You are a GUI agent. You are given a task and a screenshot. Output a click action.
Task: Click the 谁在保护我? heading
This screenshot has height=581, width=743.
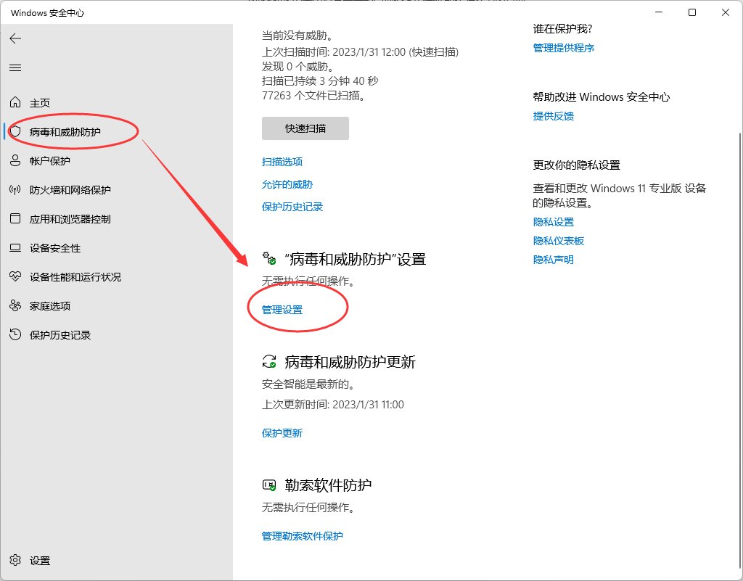pyautogui.click(x=562, y=29)
